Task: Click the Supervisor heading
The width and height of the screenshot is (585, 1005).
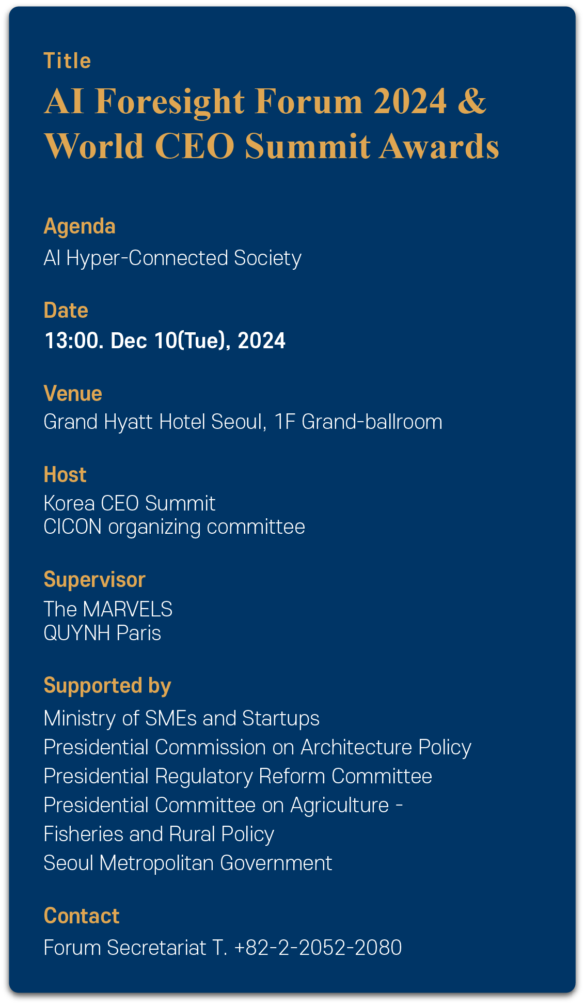Action: [94, 580]
